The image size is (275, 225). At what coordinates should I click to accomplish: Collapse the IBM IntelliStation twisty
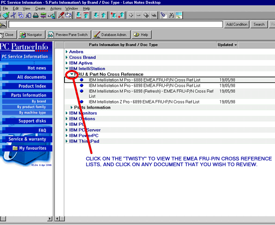click(x=67, y=69)
